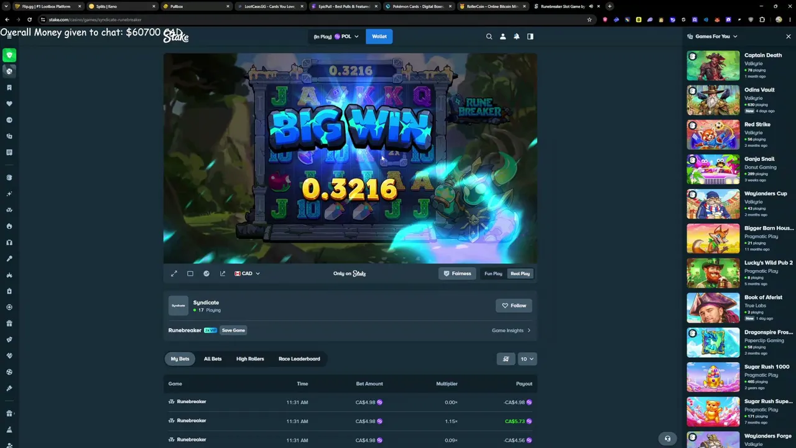The image size is (796, 448).
Task: Click the game canvas showing Big Win
Action: [x=350, y=158]
